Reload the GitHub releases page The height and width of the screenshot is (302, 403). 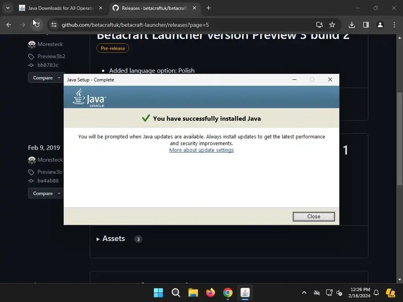click(x=37, y=25)
